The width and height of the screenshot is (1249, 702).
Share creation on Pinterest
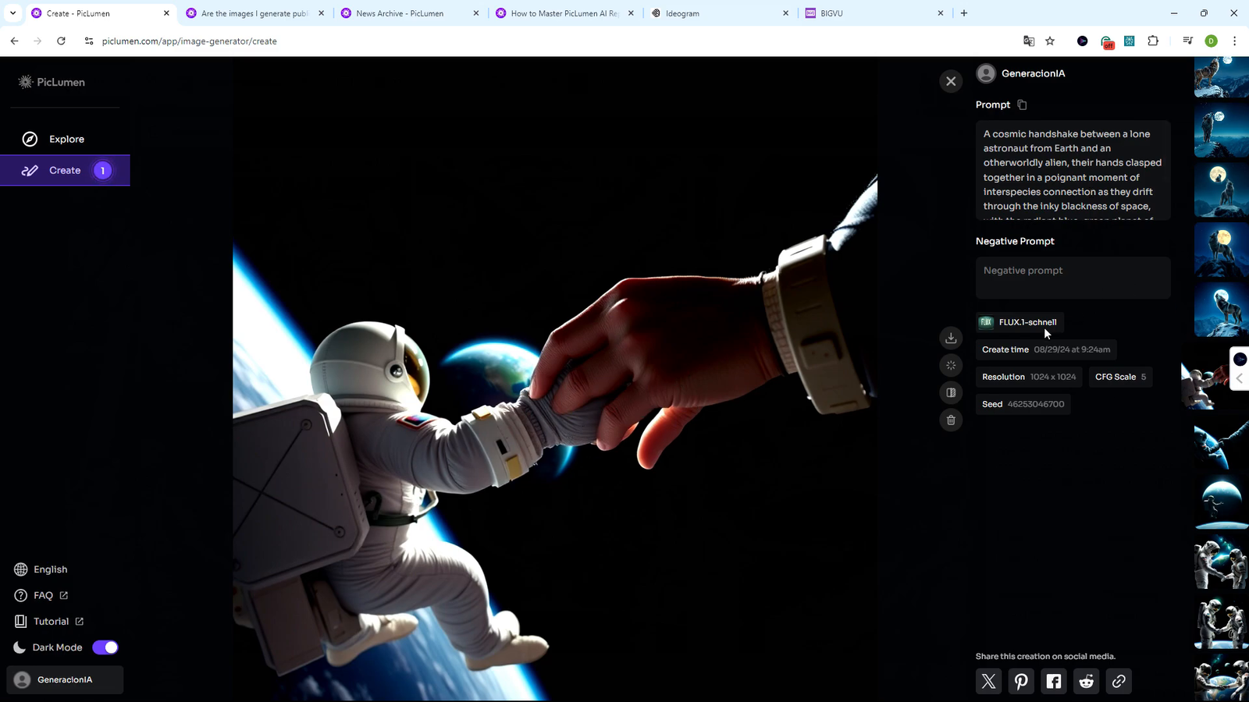[1021, 681]
